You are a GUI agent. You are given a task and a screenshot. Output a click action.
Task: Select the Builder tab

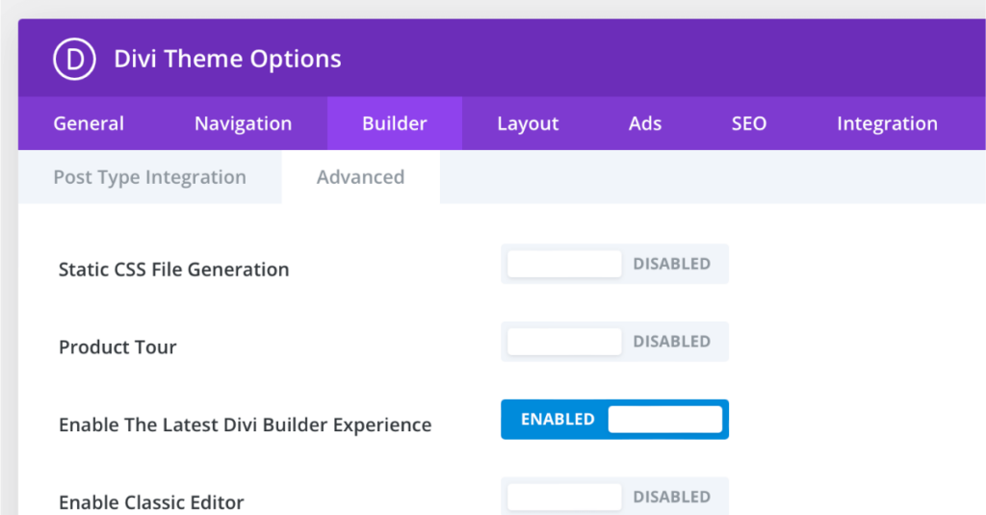coord(394,123)
